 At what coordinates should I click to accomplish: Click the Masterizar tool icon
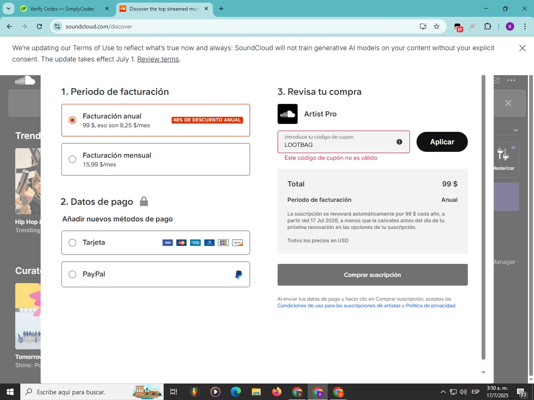point(503,154)
